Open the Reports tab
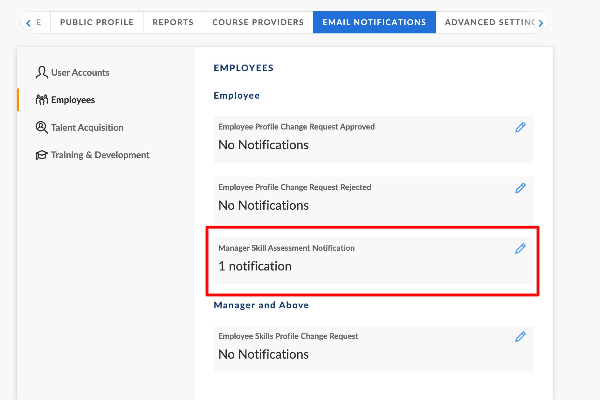This screenshot has height=400, width=600. click(173, 22)
